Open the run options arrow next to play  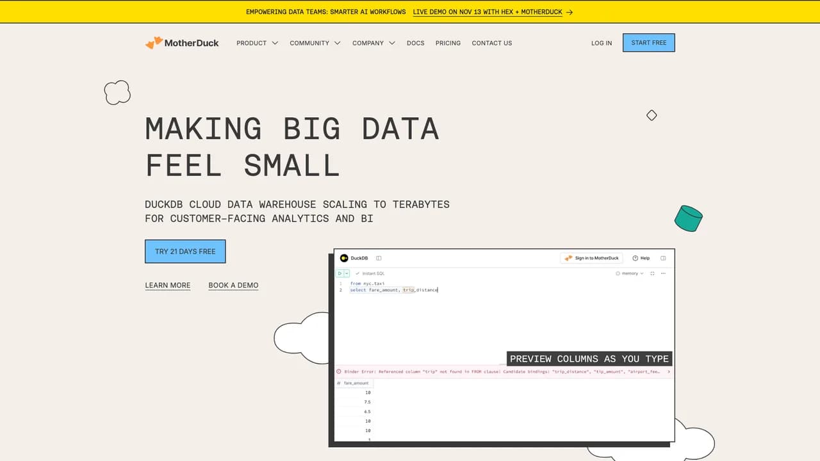pos(347,273)
